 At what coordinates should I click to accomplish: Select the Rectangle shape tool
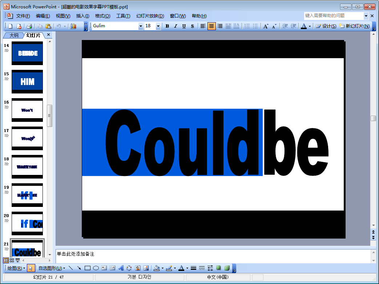88,268
